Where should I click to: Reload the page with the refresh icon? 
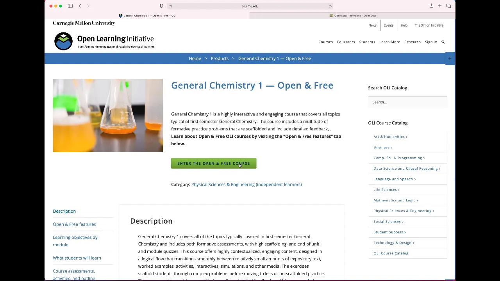(x=330, y=6)
